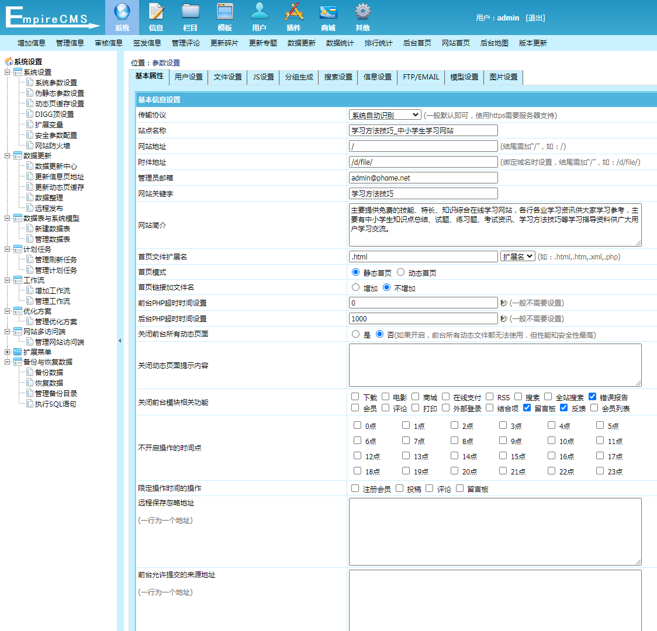Open the 其他 gear icon

pyautogui.click(x=362, y=12)
